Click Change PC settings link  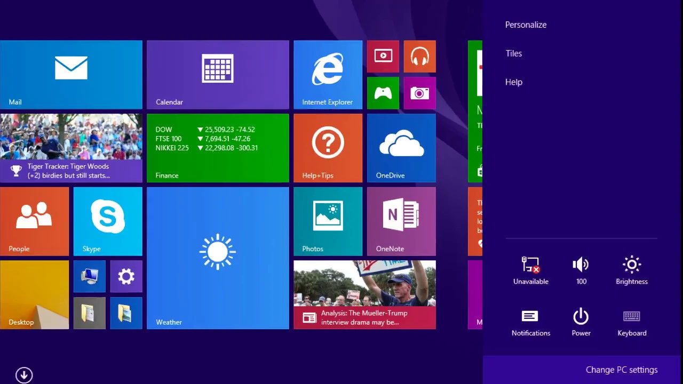coord(622,370)
